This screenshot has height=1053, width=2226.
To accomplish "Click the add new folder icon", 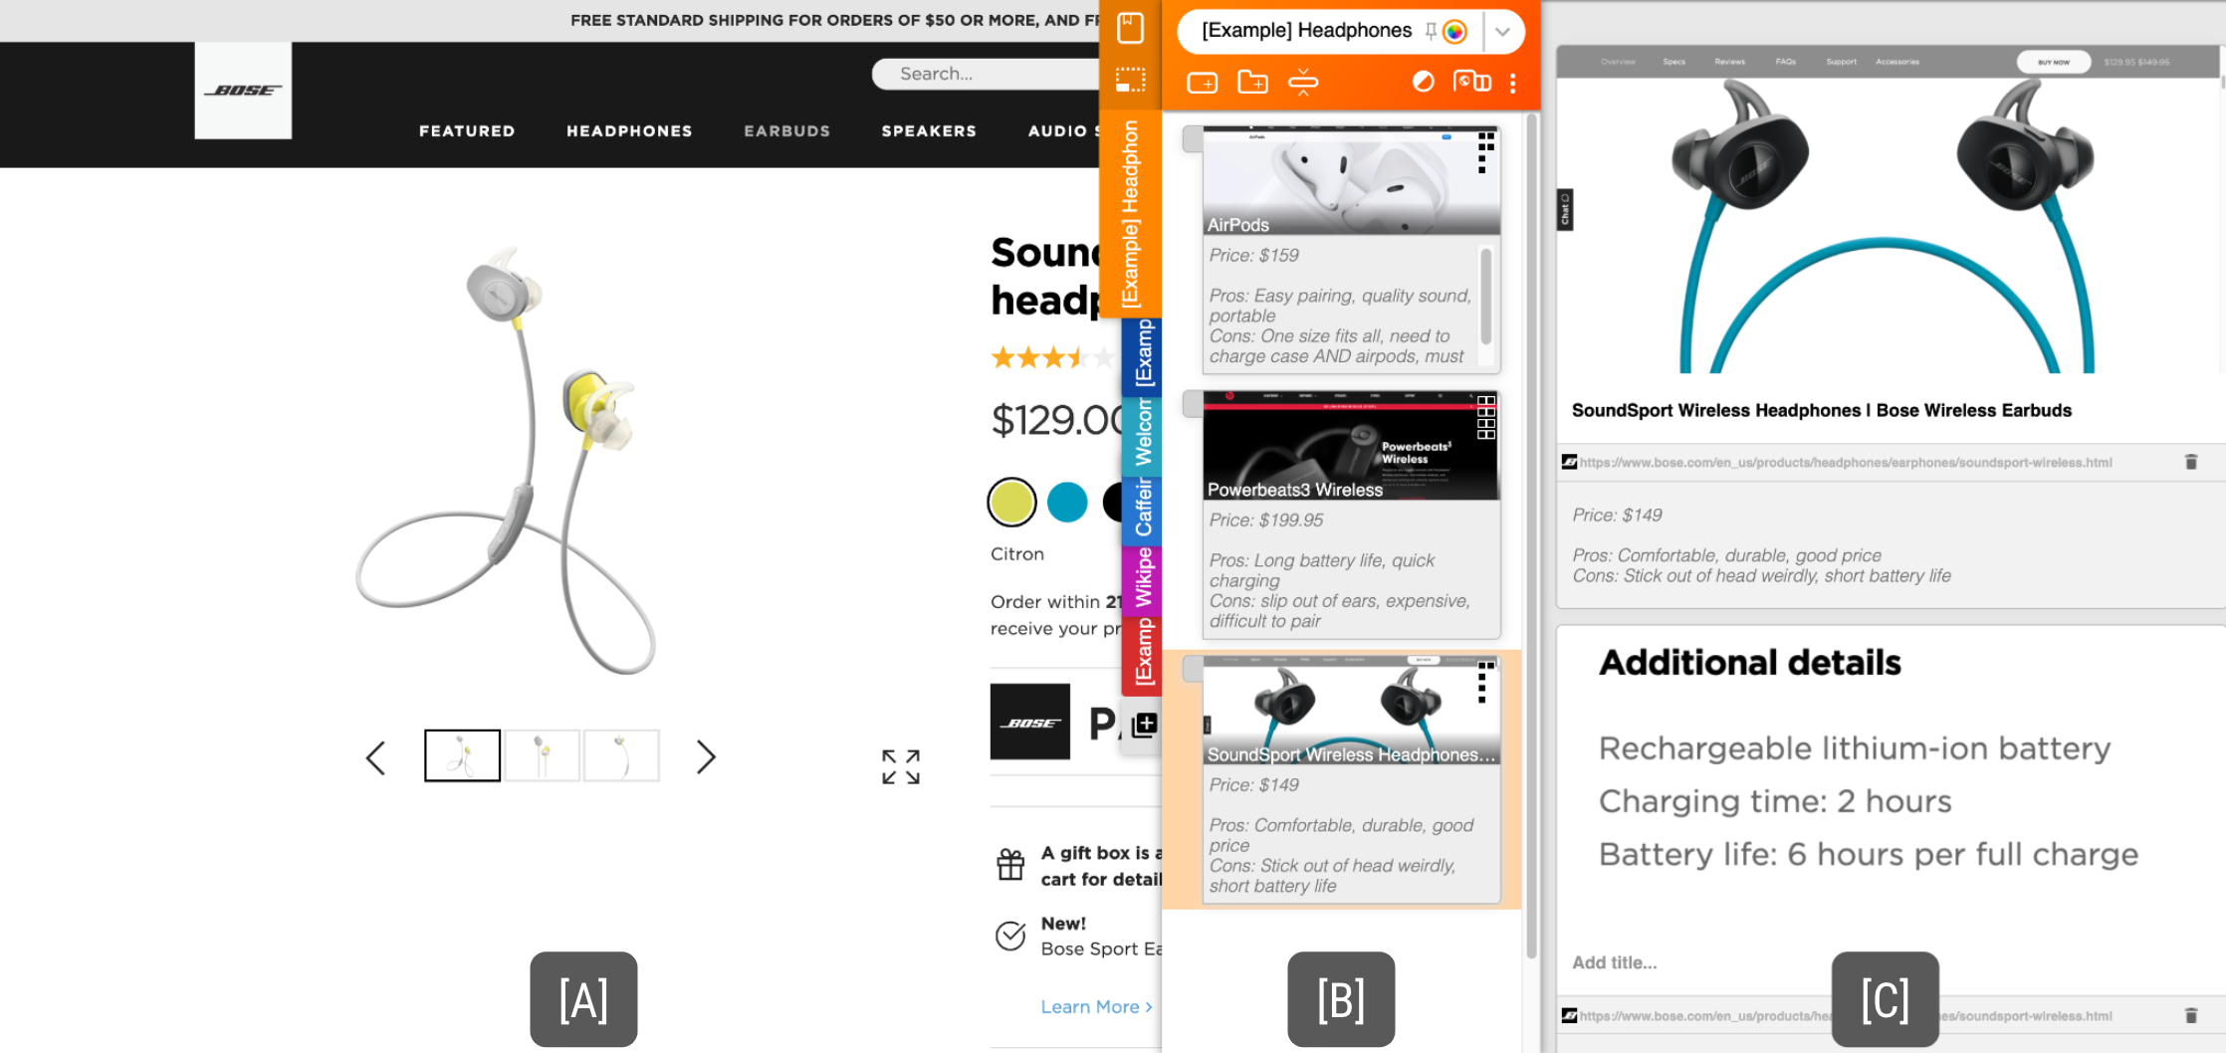I will point(1252,83).
